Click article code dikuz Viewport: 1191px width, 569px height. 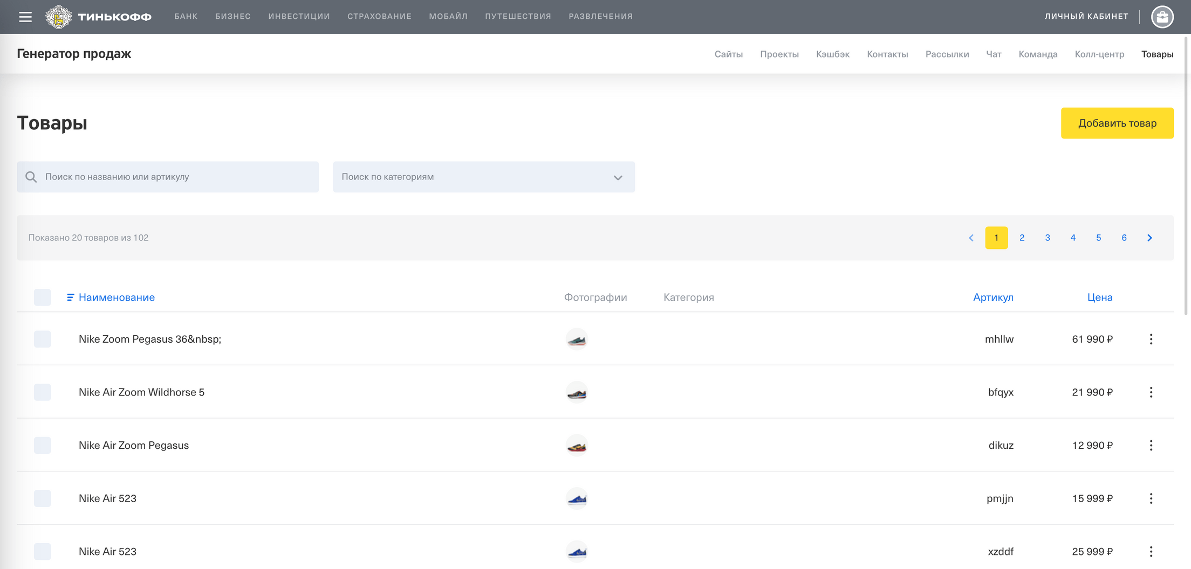[x=1001, y=445]
